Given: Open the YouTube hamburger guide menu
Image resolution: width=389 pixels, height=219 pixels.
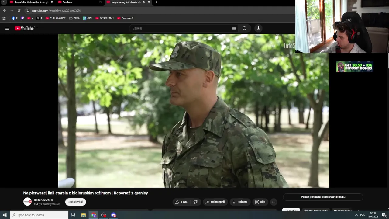Looking at the screenshot, I should (7, 28).
